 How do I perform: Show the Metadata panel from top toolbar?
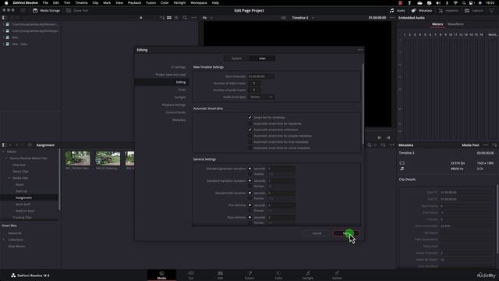point(422,10)
